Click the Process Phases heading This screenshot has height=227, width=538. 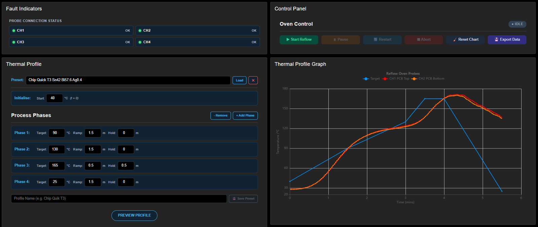tap(31, 115)
